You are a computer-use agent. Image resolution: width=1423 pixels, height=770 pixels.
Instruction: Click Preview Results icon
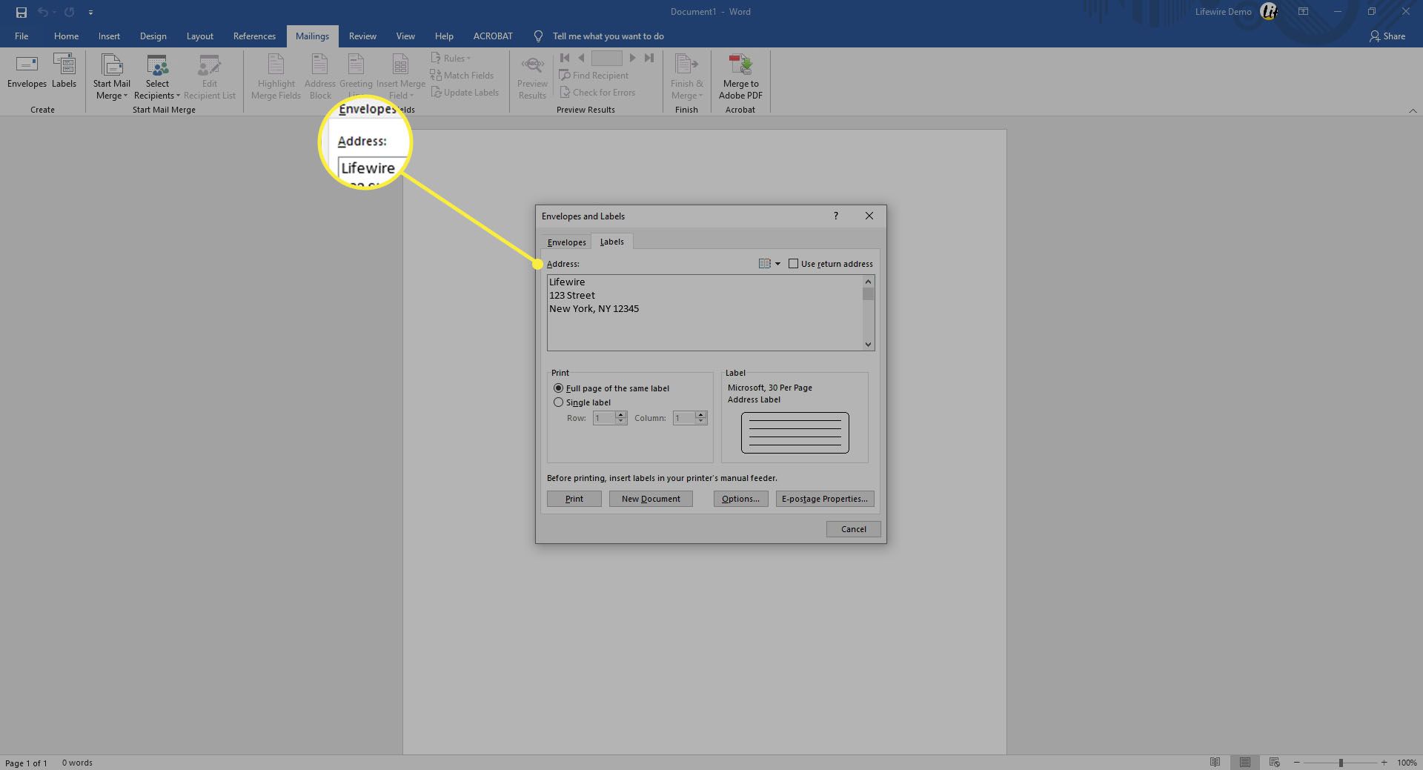[532, 78]
